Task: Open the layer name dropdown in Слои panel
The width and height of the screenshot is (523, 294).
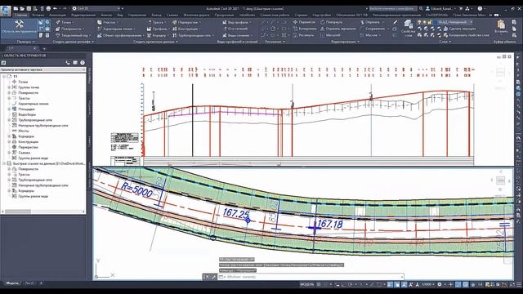Action: click(x=454, y=22)
